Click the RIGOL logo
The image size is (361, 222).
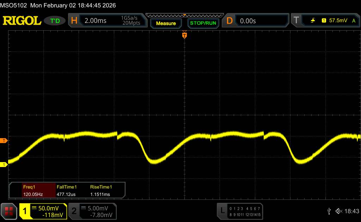pos(22,21)
